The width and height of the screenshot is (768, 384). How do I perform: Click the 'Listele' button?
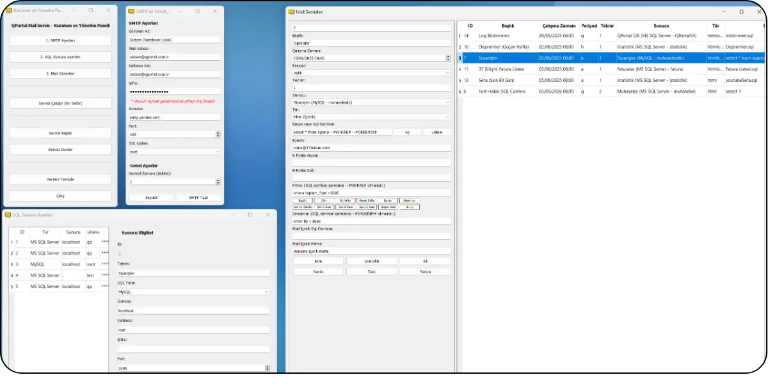(x=436, y=132)
